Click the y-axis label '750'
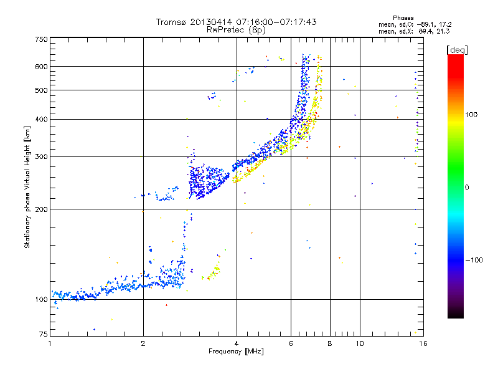The height and width of the screenshot is (374, 498). [41, 39]
